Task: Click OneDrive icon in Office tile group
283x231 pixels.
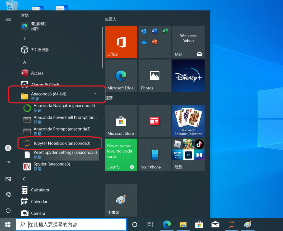Action: 144,42
